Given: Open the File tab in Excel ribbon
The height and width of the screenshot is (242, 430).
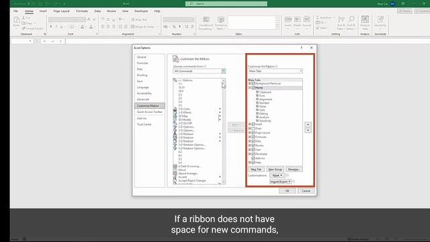Looking at the screenshot, I should tap(15, 11).
